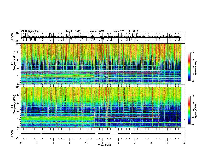Click the "4" kHz tick on ch.1 spectrogram axis
The height and width of the screenshot is (160, 207).
point(18,68)
